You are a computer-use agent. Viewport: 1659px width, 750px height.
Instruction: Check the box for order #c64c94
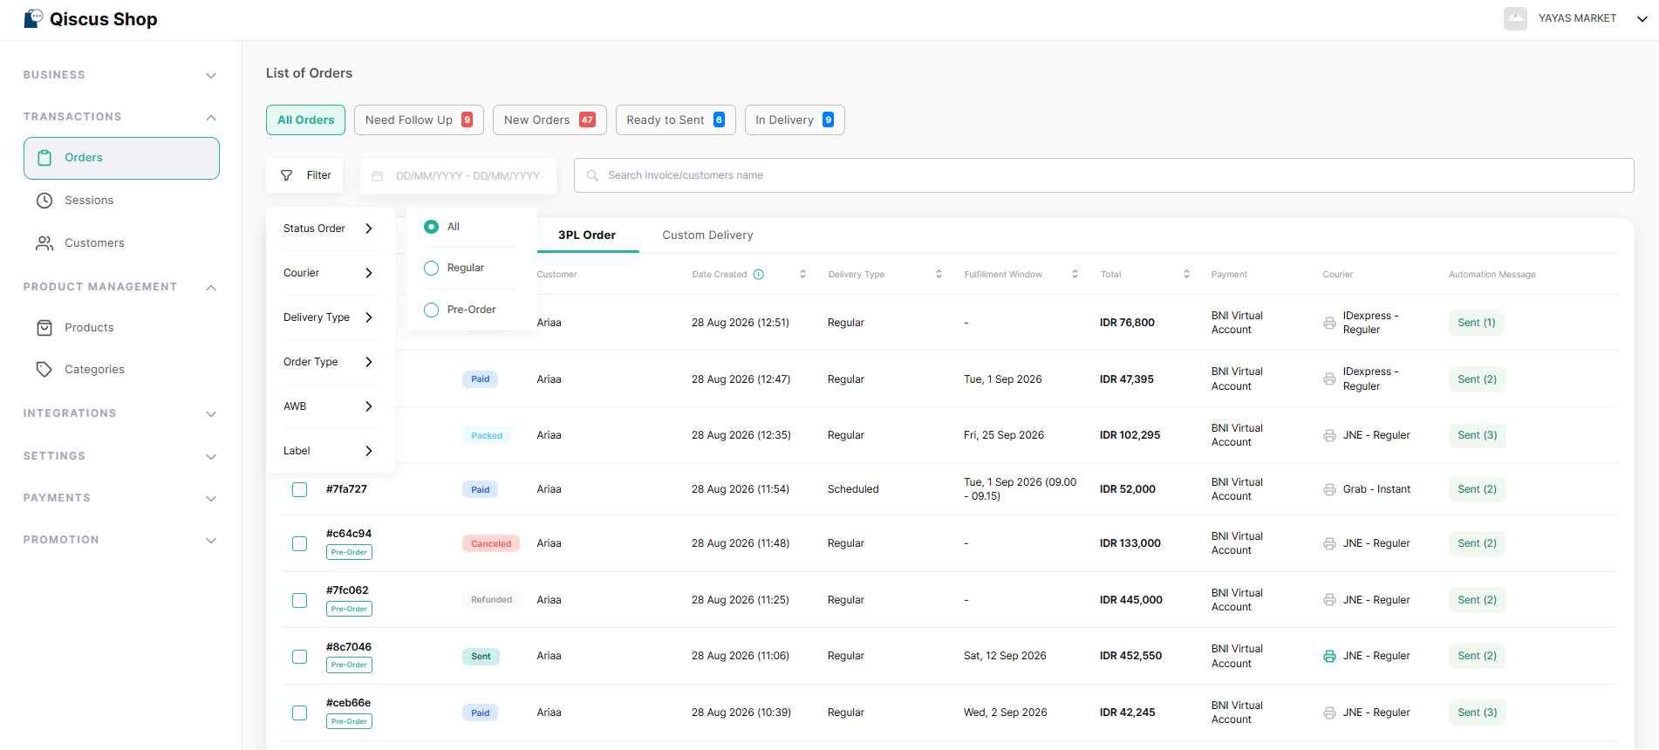[299, 544]
